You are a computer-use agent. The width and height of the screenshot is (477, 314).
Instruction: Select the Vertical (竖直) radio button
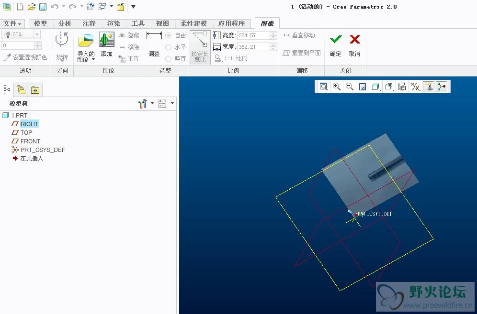pos(168,59)
